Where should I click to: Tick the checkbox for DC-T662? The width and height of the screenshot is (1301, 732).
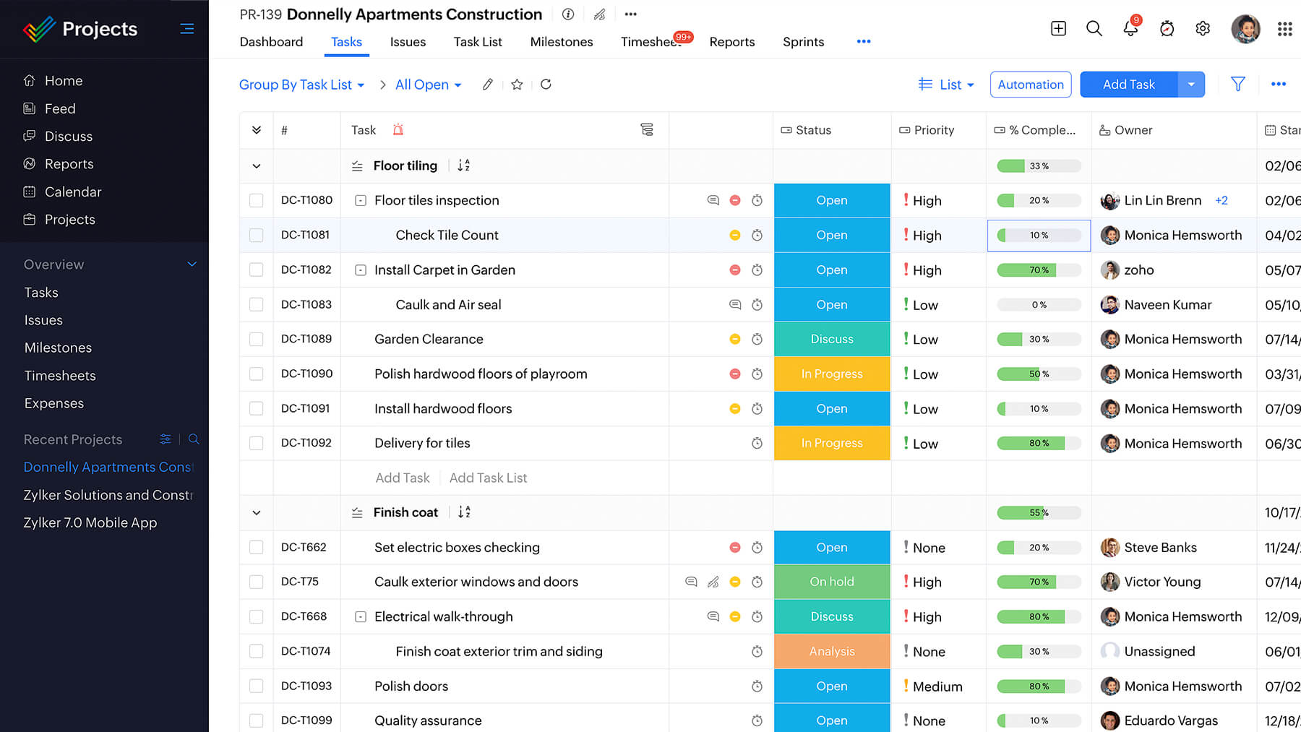pos(257,547)
